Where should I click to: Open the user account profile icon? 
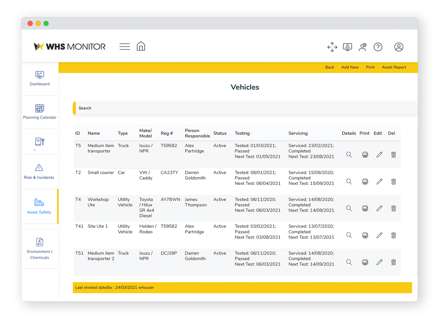[x=399, y=47]
